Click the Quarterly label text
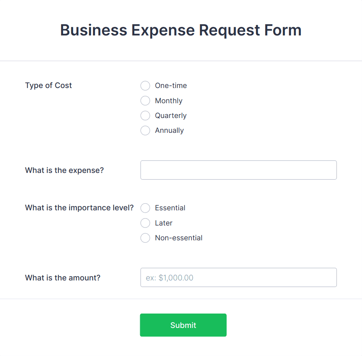362x356 pixels. [x=170, y=115]
